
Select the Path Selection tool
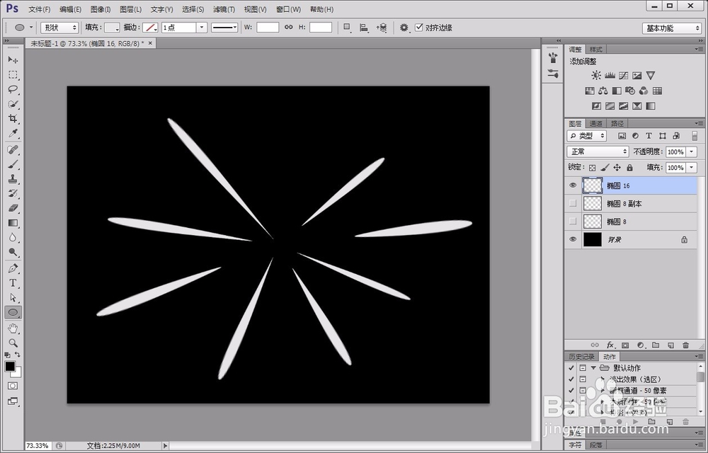[13, 298]
